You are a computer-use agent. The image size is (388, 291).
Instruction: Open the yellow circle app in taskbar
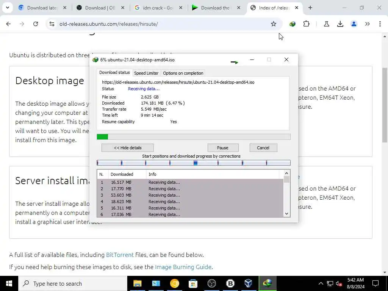tap(174, 283)
